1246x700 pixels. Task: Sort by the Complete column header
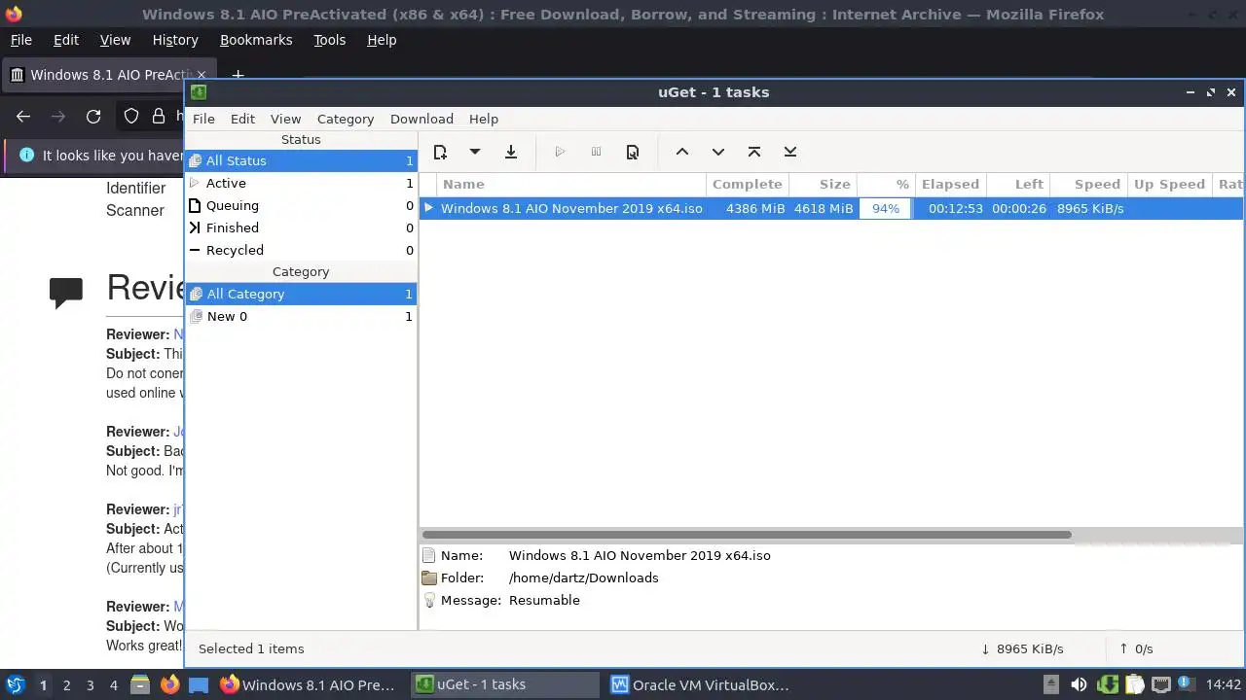(x=747, y=184)
